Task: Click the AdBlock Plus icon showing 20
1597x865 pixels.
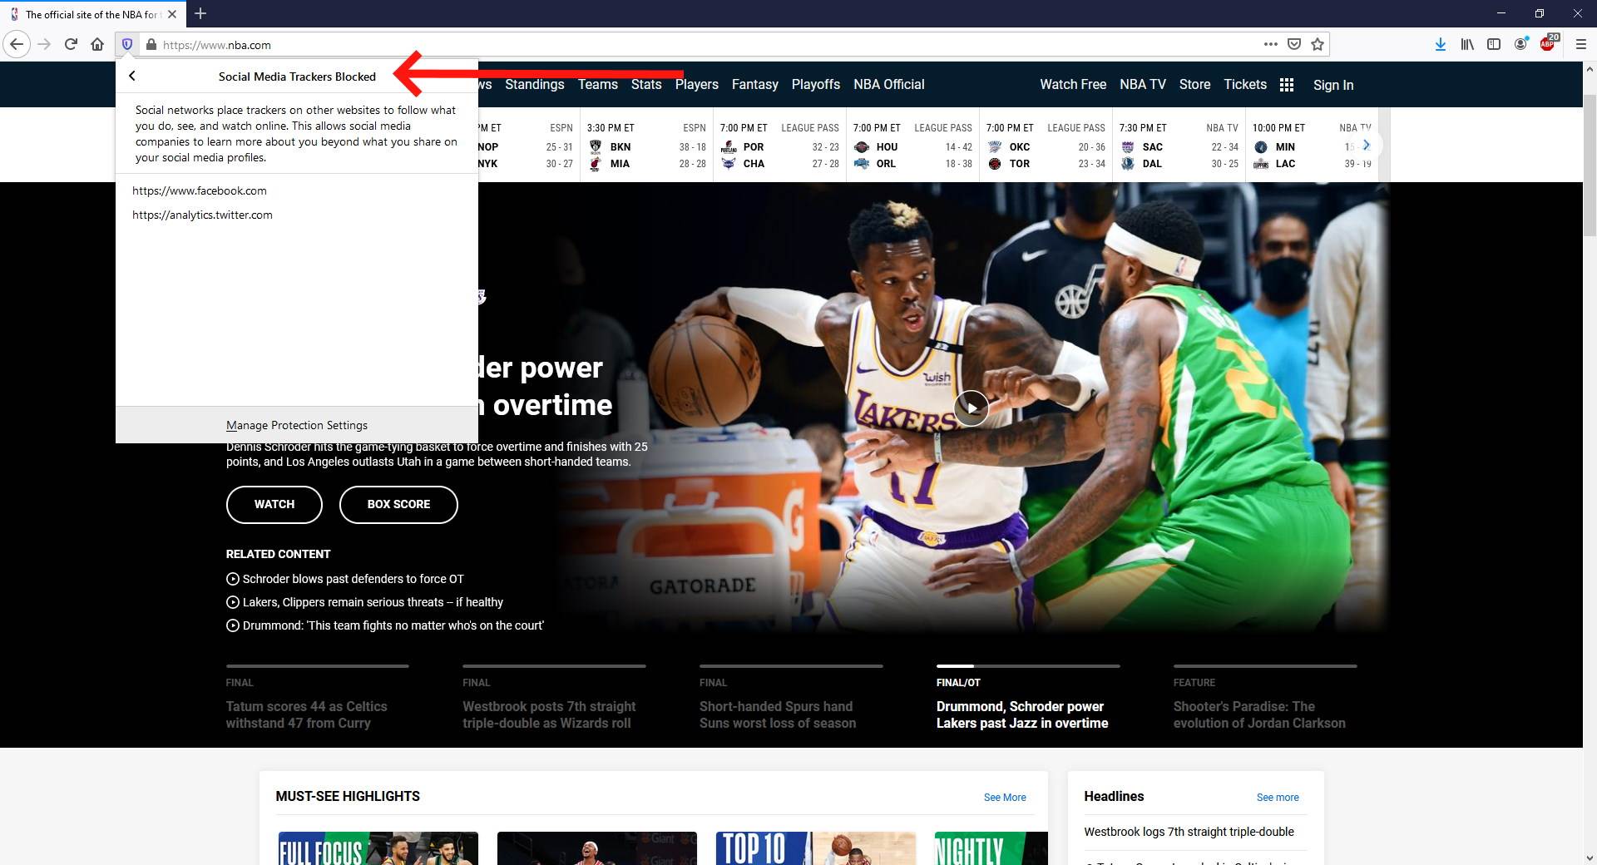Action: [1549, 44]
